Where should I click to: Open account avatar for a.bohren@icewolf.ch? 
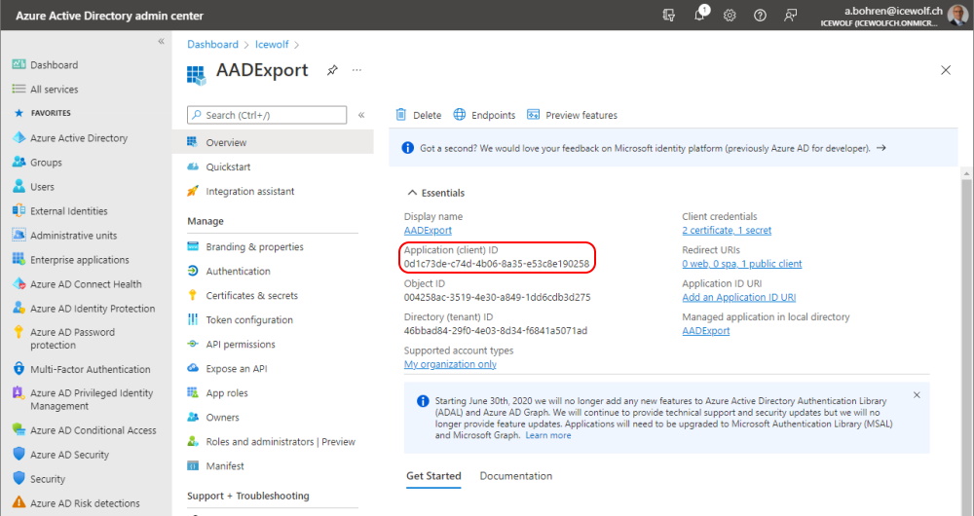click(x=957, y=15)
